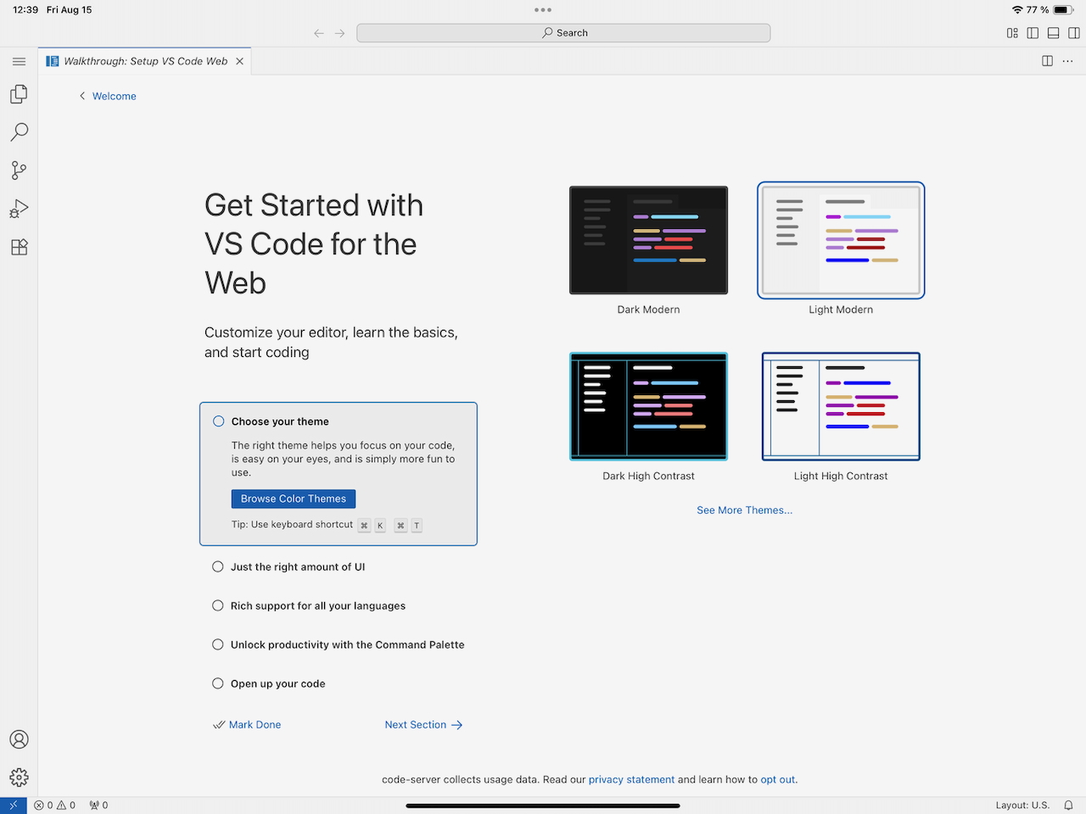Open the notifications bell
Screen dimensions: 1086x814
pos(1069,805)
